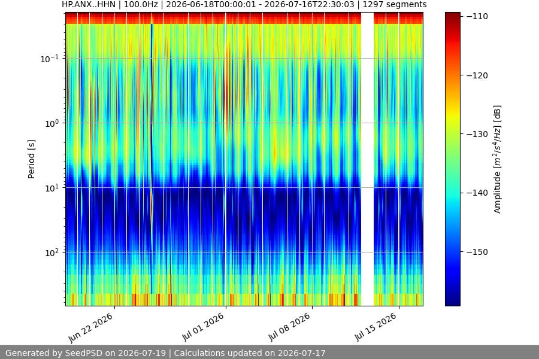Click the −150 colorbar tick label
The width and height of the screenshot is (539, 359).
pos(477,252)
